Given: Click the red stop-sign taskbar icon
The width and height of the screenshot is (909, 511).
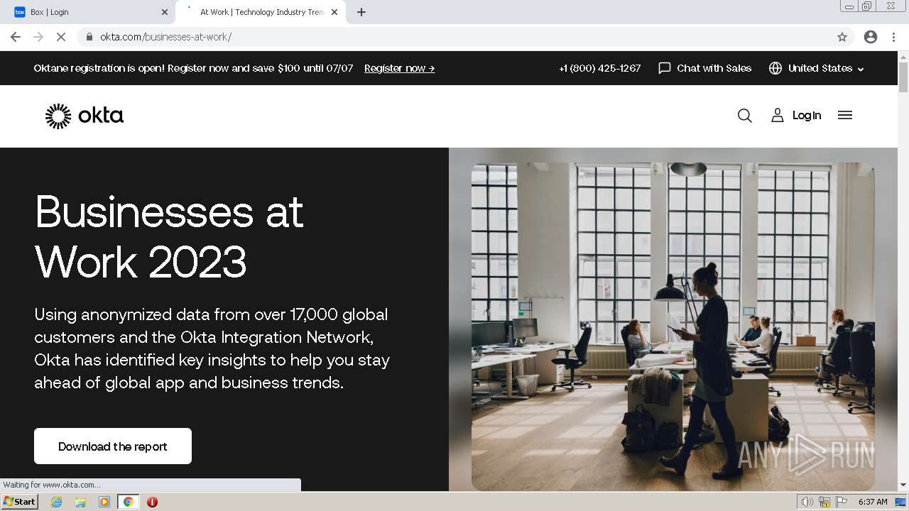Looking at the screenshot, I should (152, 502).
